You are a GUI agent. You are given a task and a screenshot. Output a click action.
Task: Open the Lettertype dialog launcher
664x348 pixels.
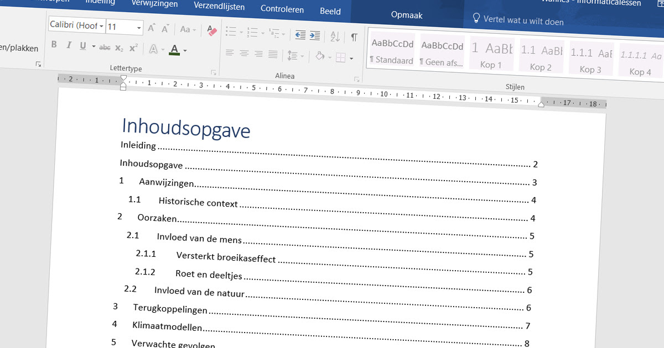(214, 72)
